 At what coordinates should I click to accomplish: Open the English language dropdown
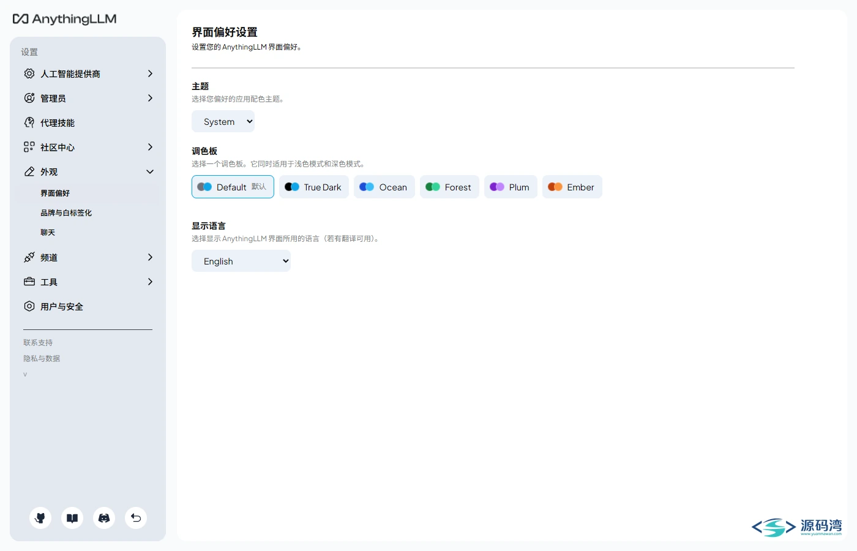click(241, 261)
